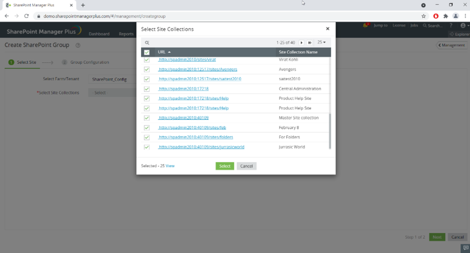Image resolution: width=470 pixels, height=253 pixels.
Task: Uncheck the Master Site collection checkbox
Action: point(146,118)
